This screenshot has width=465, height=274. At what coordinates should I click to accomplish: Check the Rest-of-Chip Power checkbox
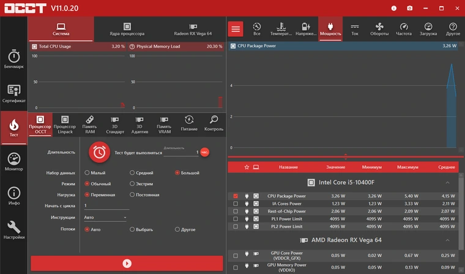[x=236, y=212]
